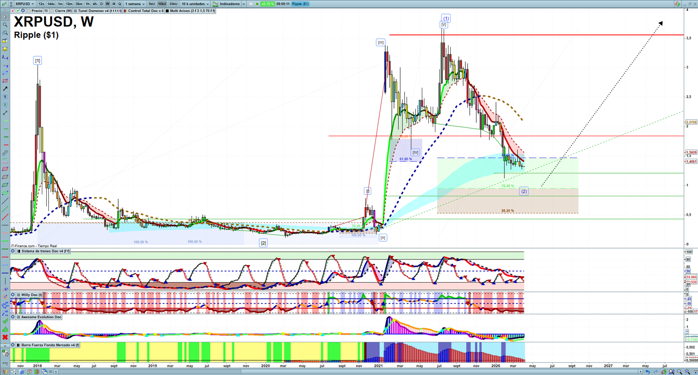The height and width of the screenshot is (375, 698).
Task: Pick the red ellipse drawing tool
Action: 5,169
